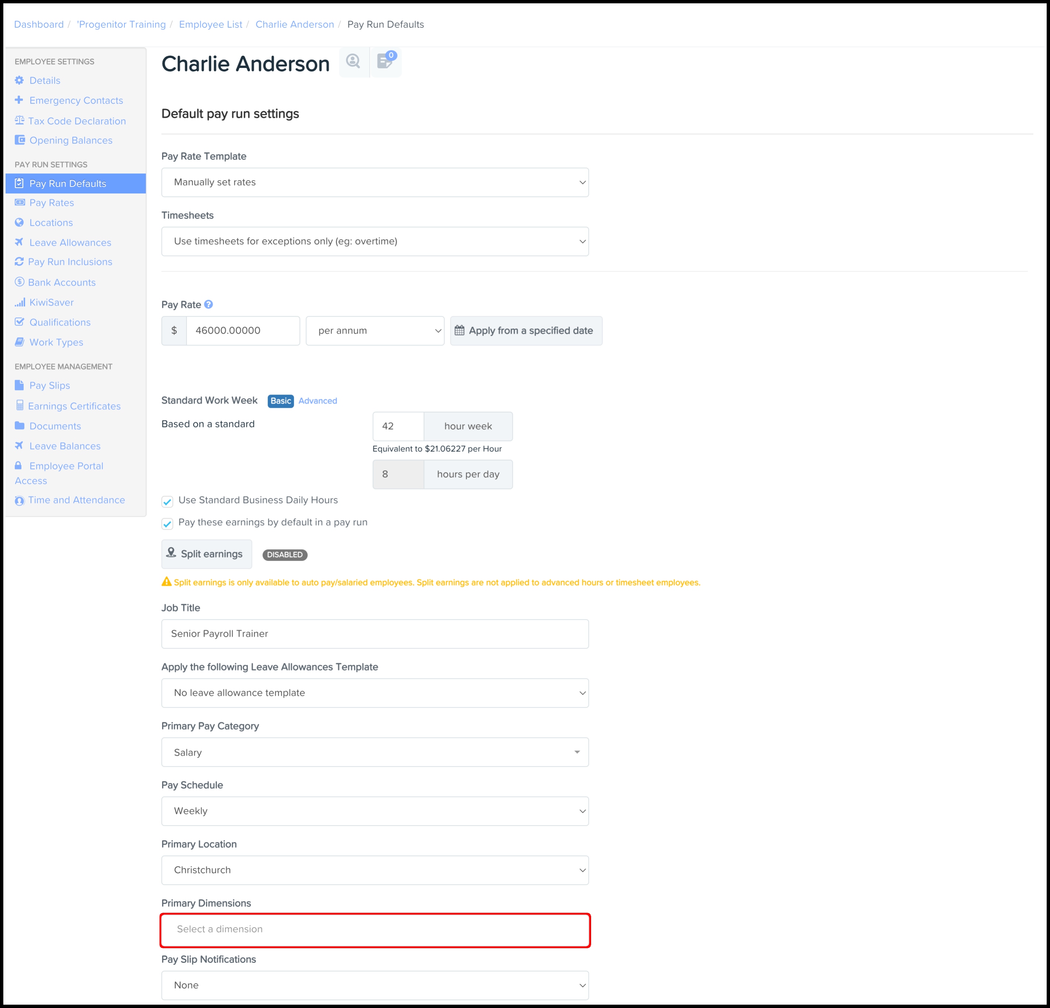Switch Standard Work Week to Advanced

(318, 400)
